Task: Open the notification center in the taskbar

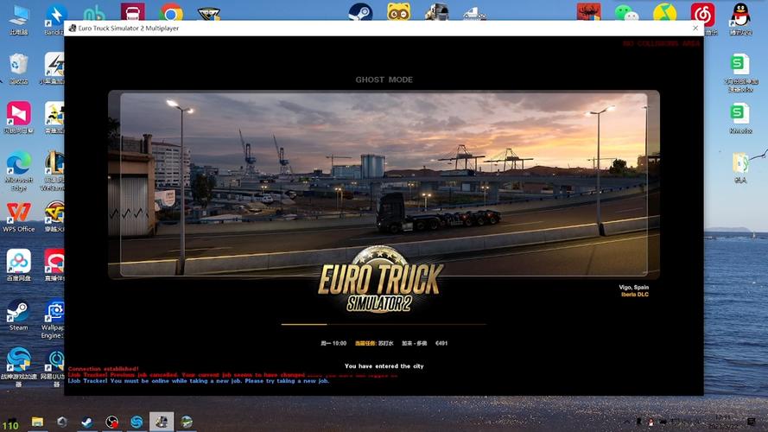Action: tap(751, 422)
